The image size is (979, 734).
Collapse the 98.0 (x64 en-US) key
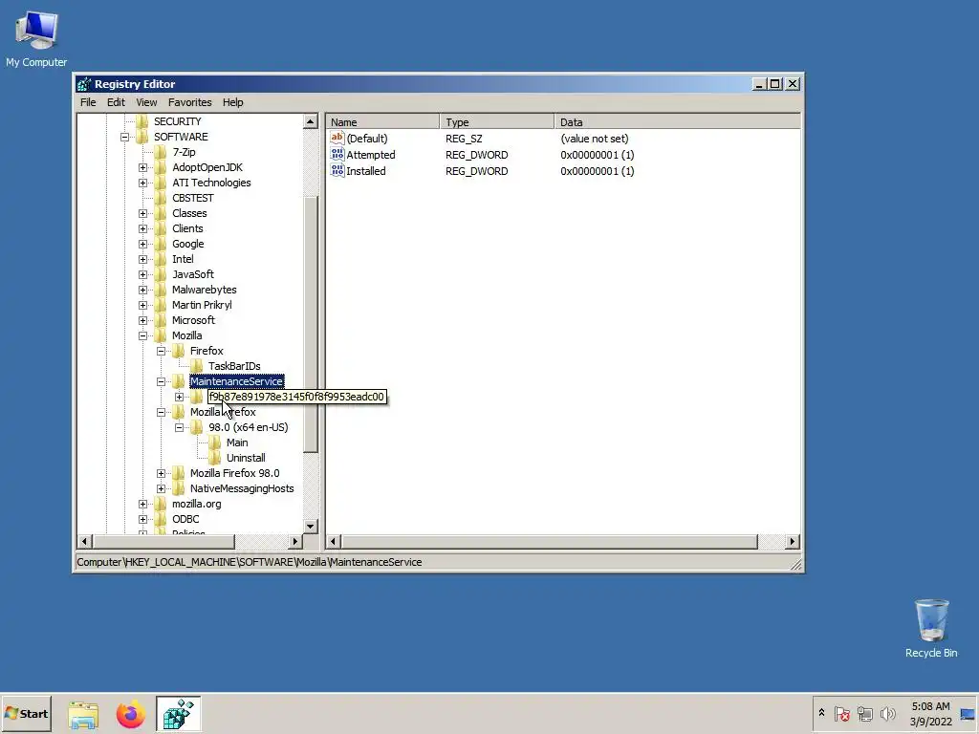[x=179, y=427]
